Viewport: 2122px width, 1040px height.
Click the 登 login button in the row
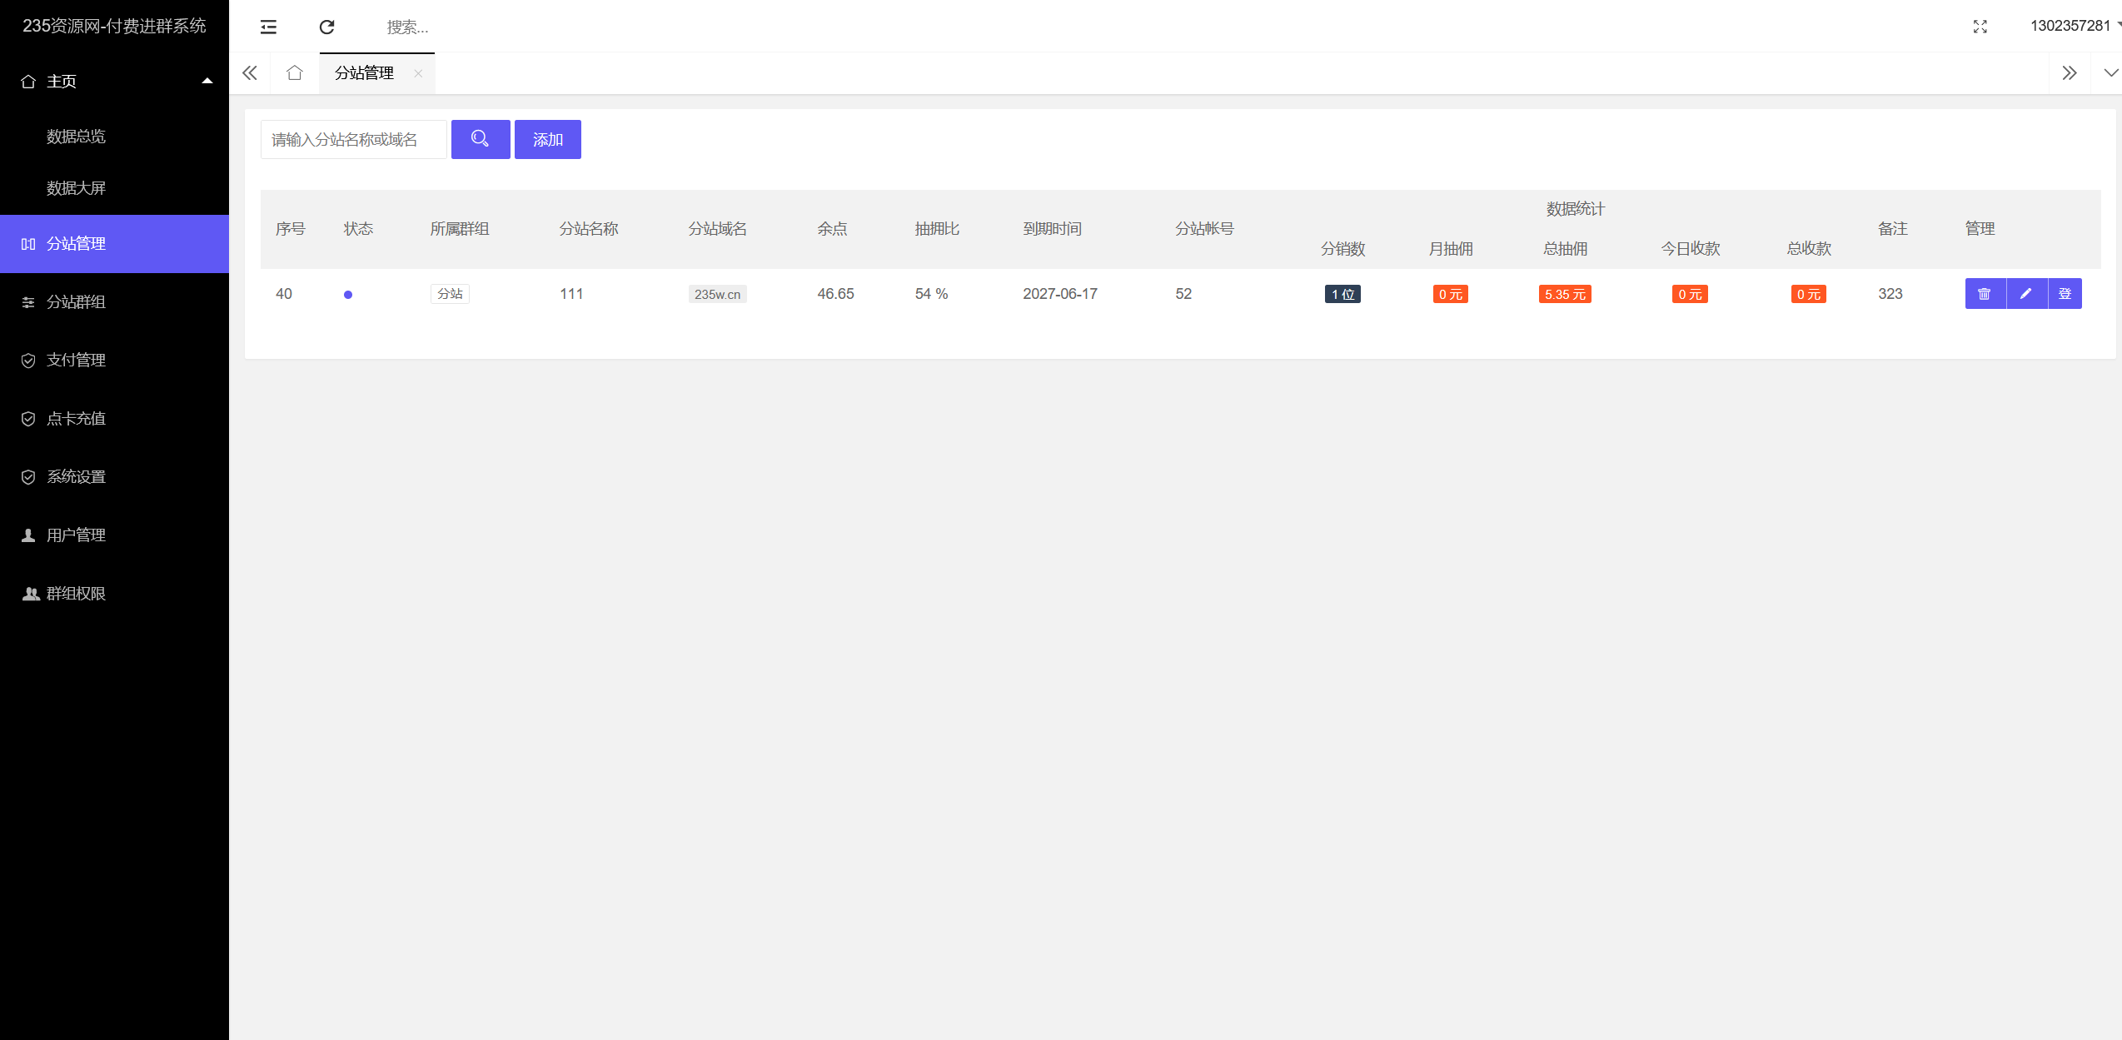[2065, 294]
